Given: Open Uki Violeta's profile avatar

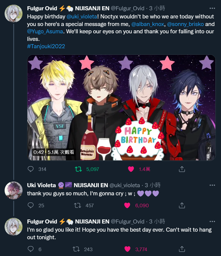Looking at the screenshot, I should [x=13, y=190].
